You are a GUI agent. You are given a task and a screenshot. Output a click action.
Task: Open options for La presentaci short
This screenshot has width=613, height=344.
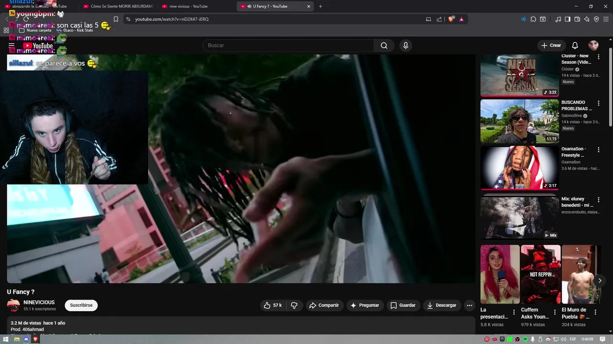tap(514, 312)
